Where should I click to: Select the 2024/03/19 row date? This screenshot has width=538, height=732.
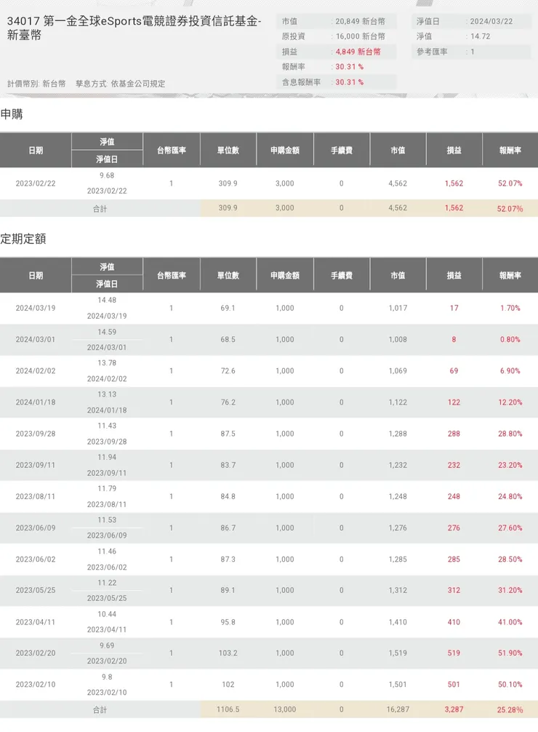coord(36,308)
